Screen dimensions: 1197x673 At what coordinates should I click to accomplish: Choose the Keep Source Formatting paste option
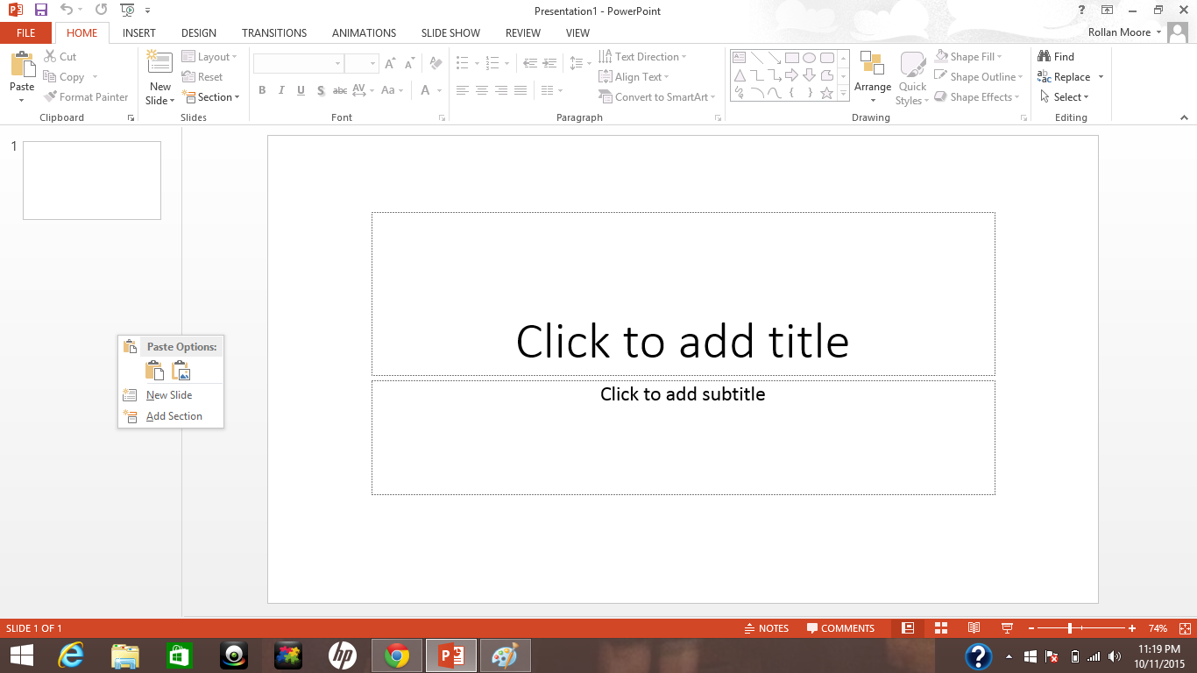tap(154, 370)
